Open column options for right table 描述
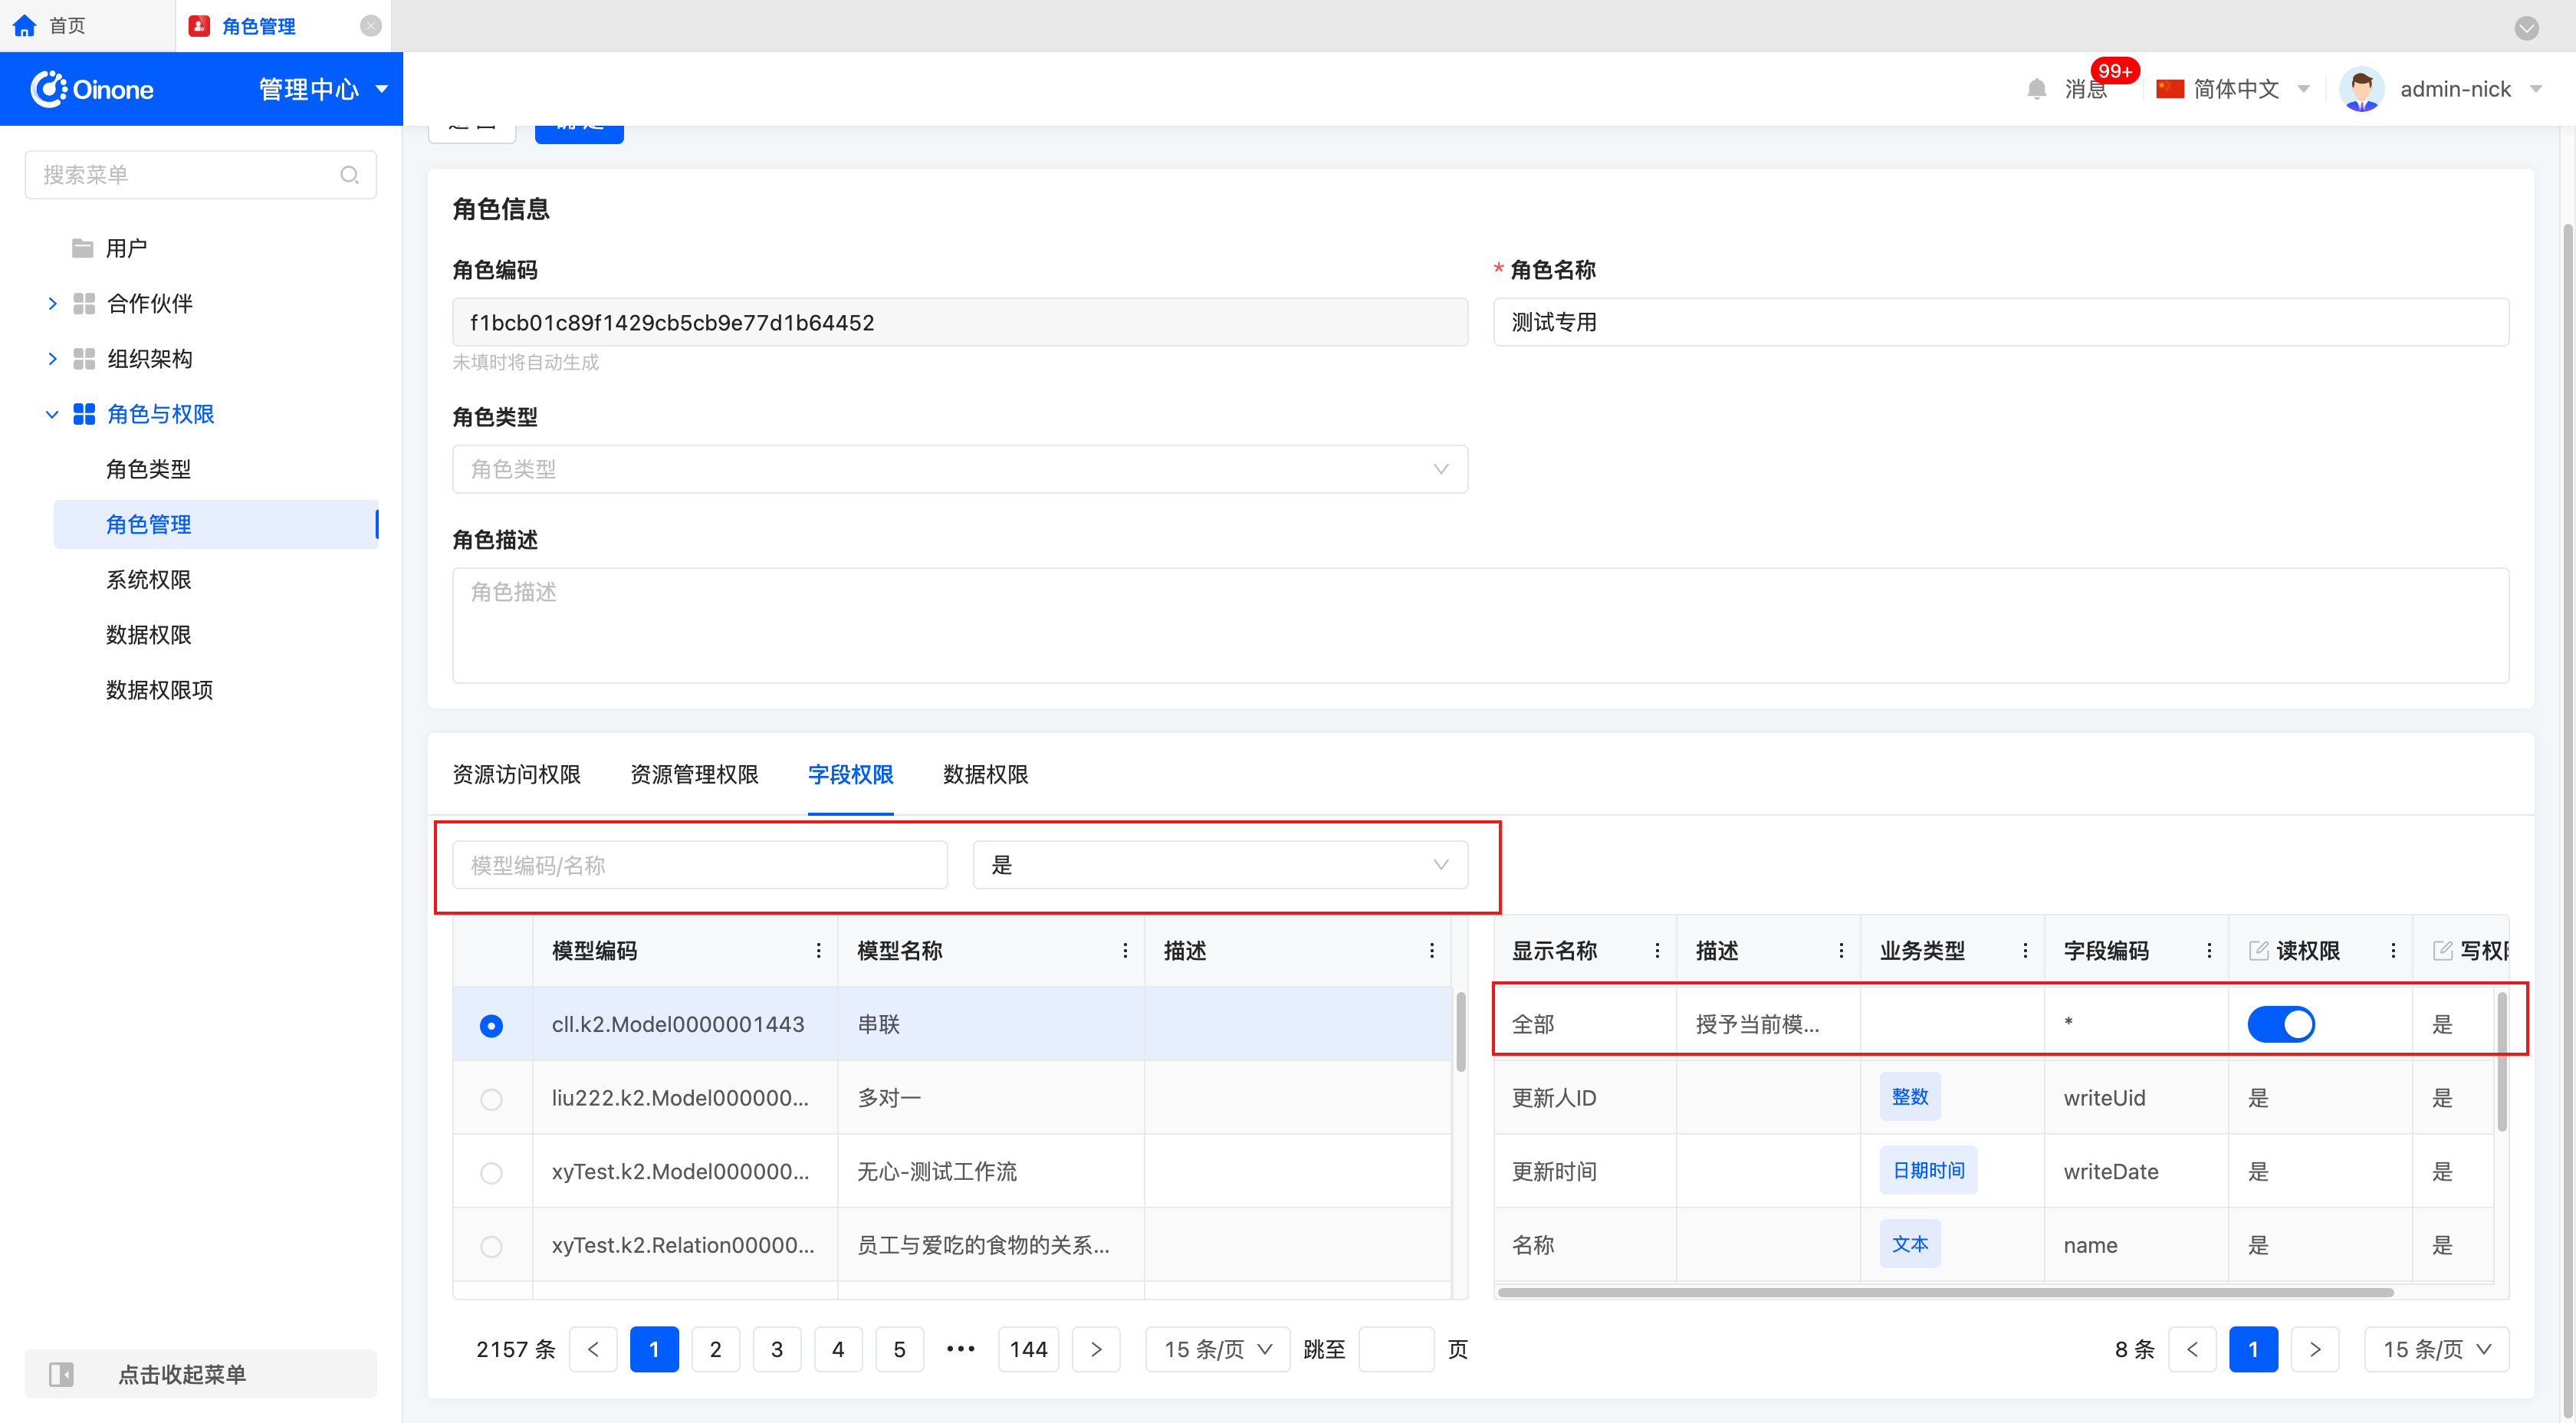The height and width of the screenshot is (1423, 2576). (x=1841, y=950)
